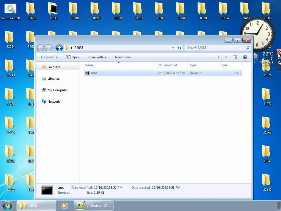Close the weather gadget with its X

tap(279, 52)
